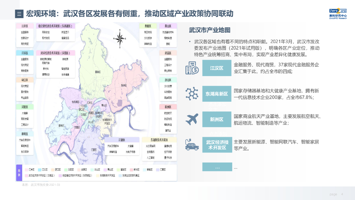Image resolution: width=355 pixels, height=200 pixels.
Task: Click 量子科技 in the 东湖新技术开发区 card
Action: coord(168,158)
